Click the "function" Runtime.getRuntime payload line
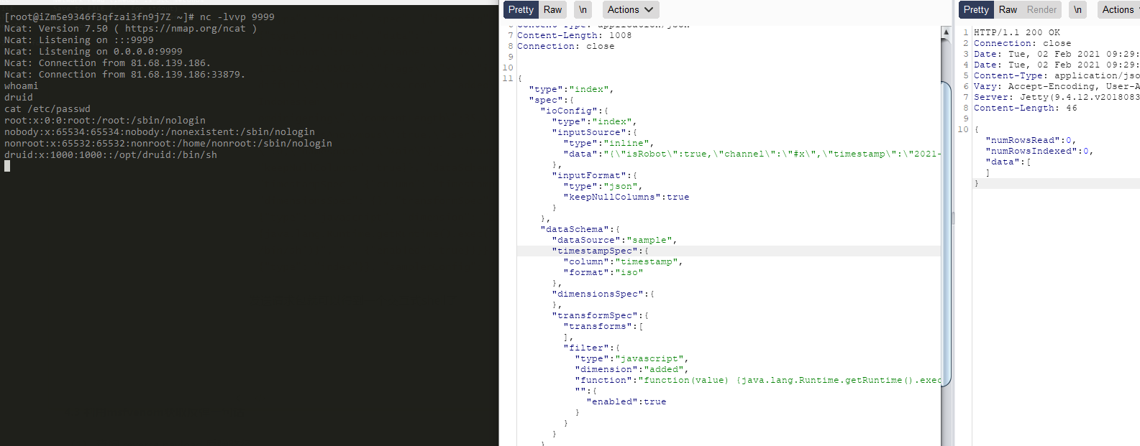Viewport: 1140px width, 446px height. pos(757,380)
